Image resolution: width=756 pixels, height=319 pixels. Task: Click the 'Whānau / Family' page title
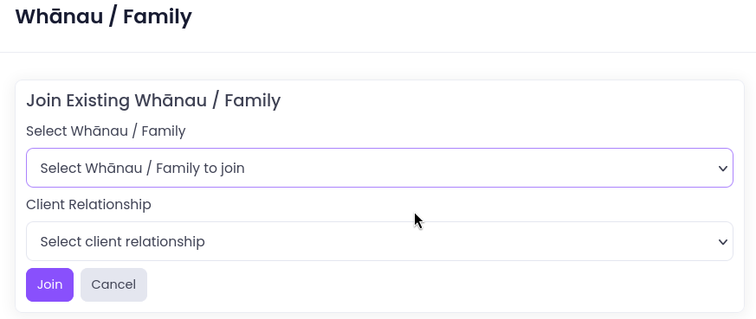click(104, 16)
